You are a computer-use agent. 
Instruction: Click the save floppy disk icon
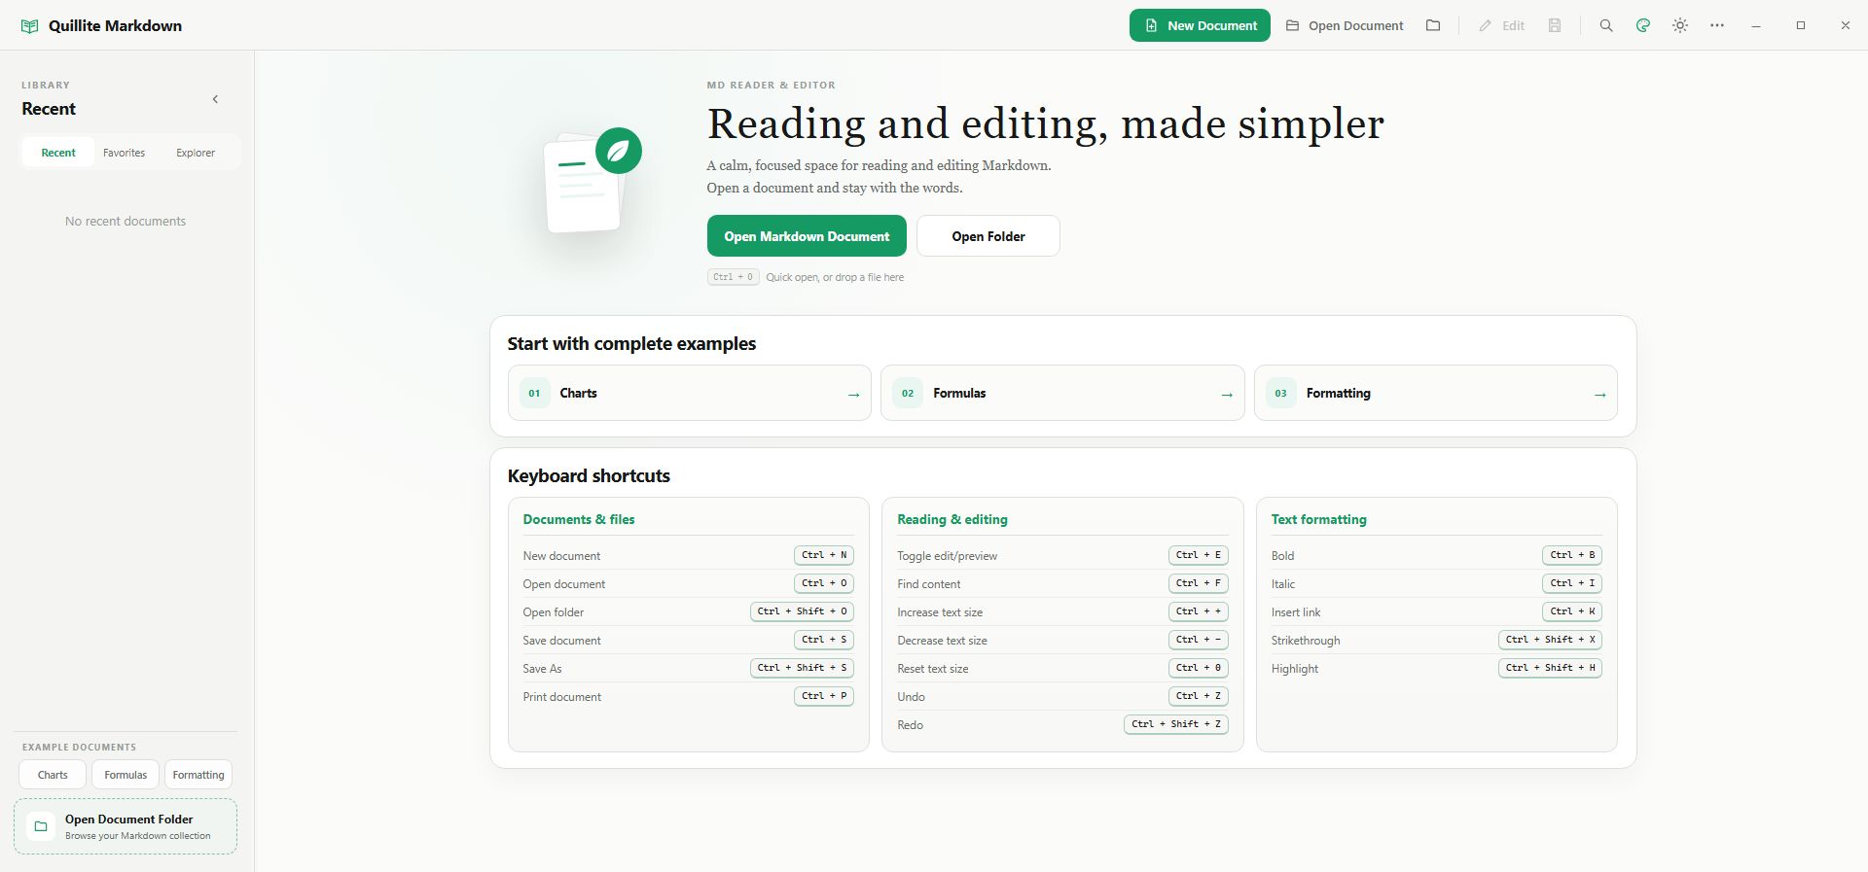(1555, 25)
